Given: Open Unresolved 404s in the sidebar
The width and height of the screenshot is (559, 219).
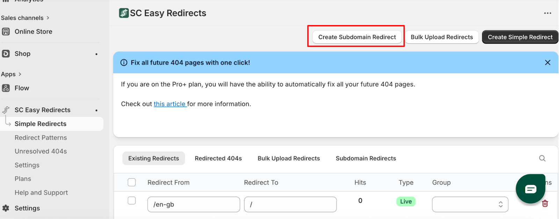Looking at the screenshot, I should coord(41,151).
